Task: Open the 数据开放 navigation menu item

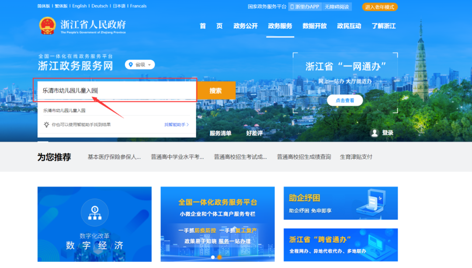Action: pyautogui.click(x=315, y=26)
